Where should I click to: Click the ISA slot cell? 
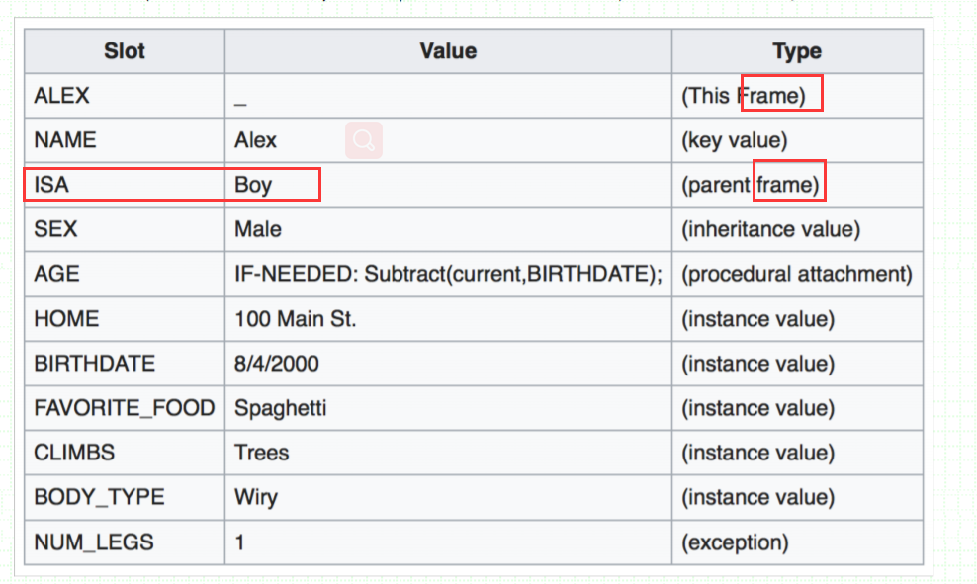point(52,185)
